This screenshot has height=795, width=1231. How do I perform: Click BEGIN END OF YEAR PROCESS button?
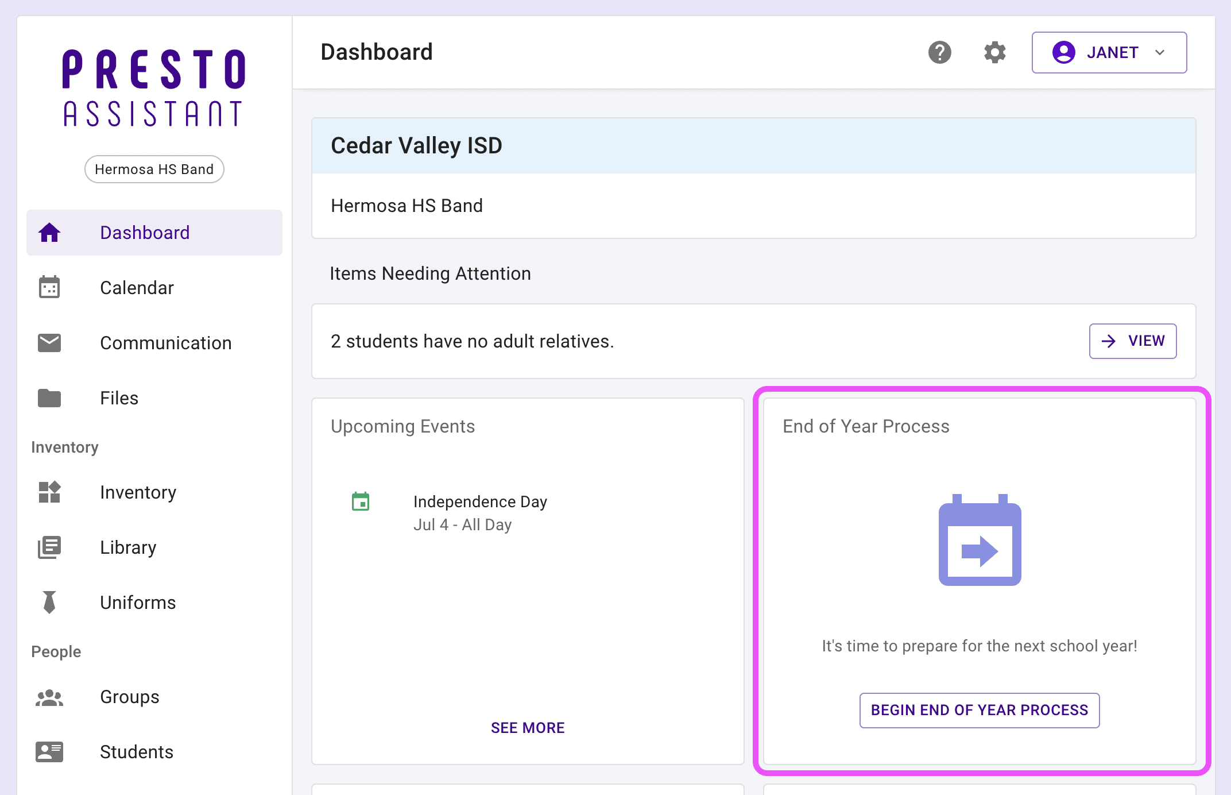980,711
